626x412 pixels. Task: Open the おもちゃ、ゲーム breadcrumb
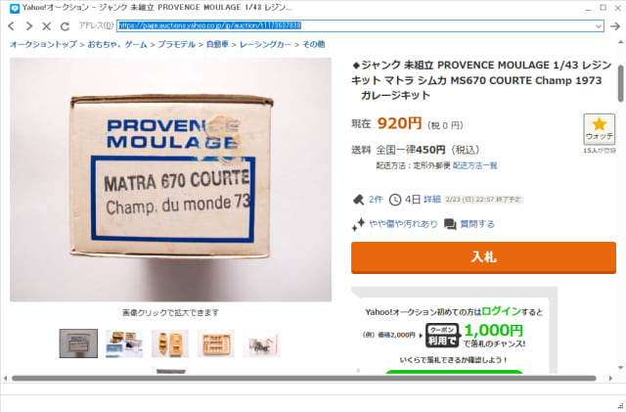[117, 44]
